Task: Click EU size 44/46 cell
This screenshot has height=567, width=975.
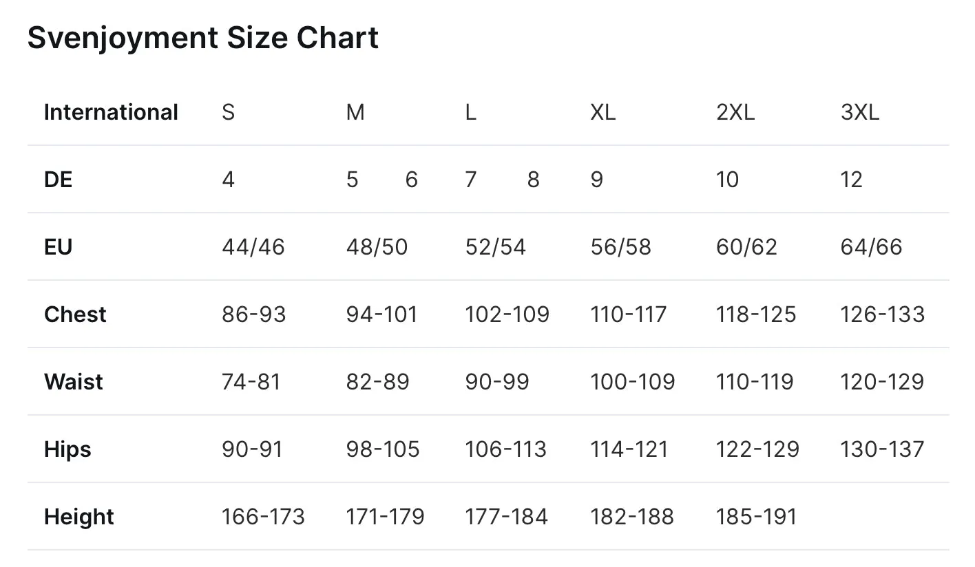Action: (253, 247)
